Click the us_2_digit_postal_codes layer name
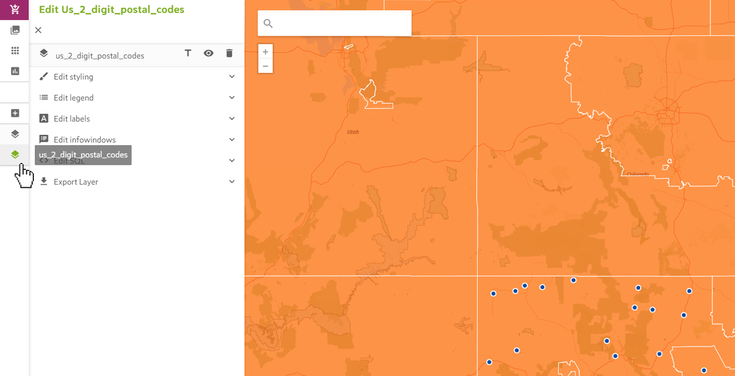This screenshot has height=376, width=735. pyautogui.click(x=100, y=56)
